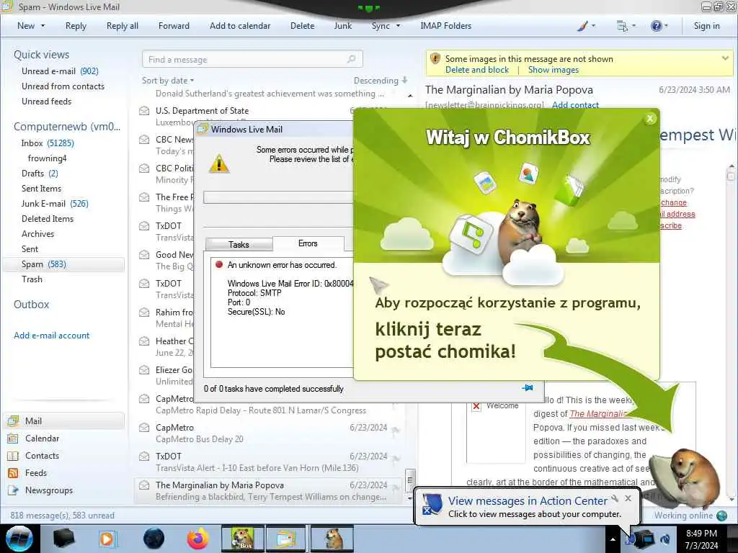The height and width of the screenshot is (553, 738).
Task: Open the Action Center balloon wrench options
Action: coord(615,498)
